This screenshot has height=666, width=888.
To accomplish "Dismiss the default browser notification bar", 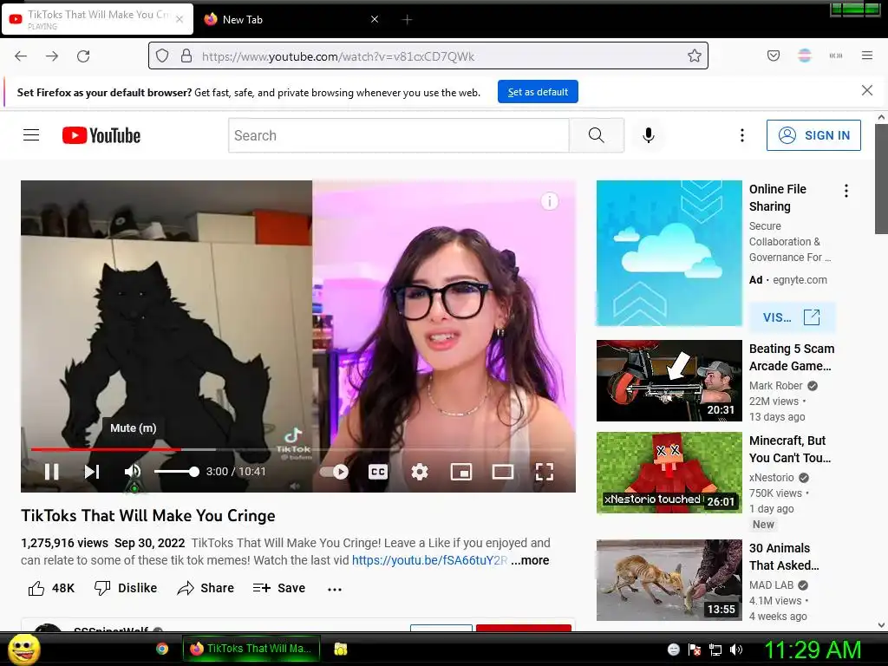I will [867, 90].
